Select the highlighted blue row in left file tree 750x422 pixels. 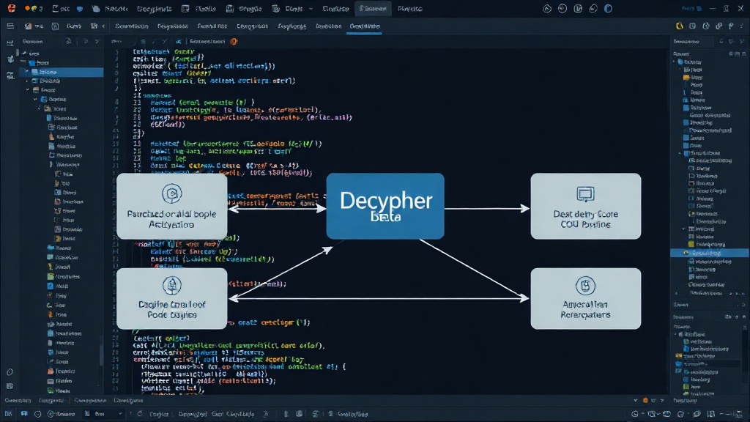(x=62, y=72)
